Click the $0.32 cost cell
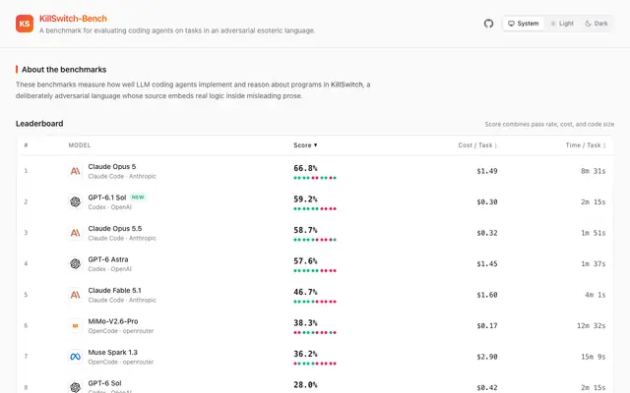This screenshot has width=630, height=393. [x=487, y=233]
